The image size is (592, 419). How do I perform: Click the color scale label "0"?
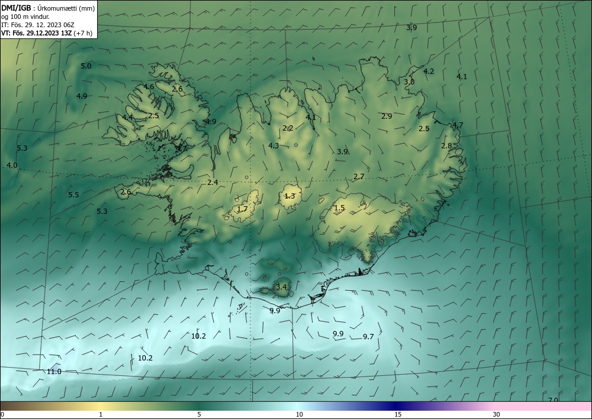point(2,414)
